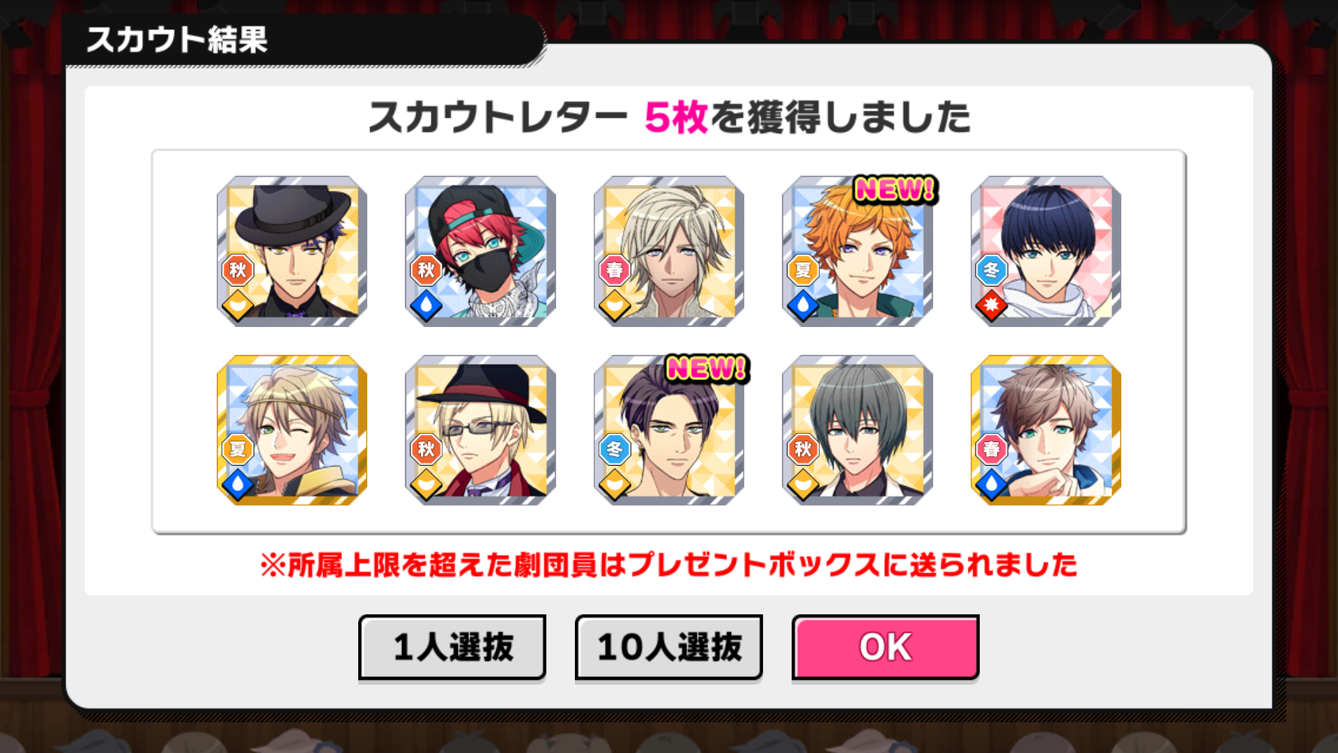
Task: Click the NEW! badge on orange-haired card
Action: click(895, 189)
